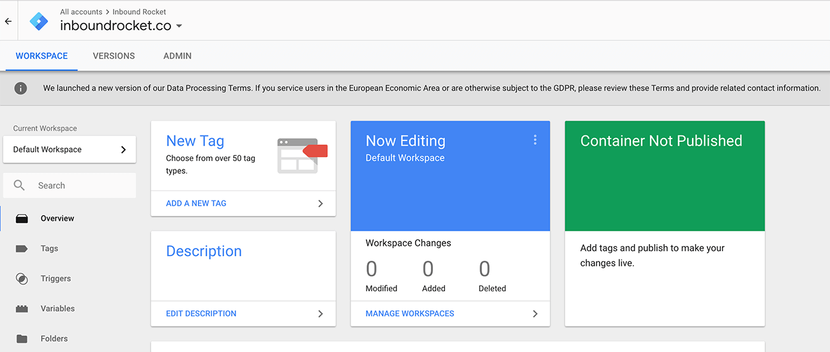This screenshot has width=830, height=352.
Task: Click ADD A NEW TAG link
Action: coord(196,203)
